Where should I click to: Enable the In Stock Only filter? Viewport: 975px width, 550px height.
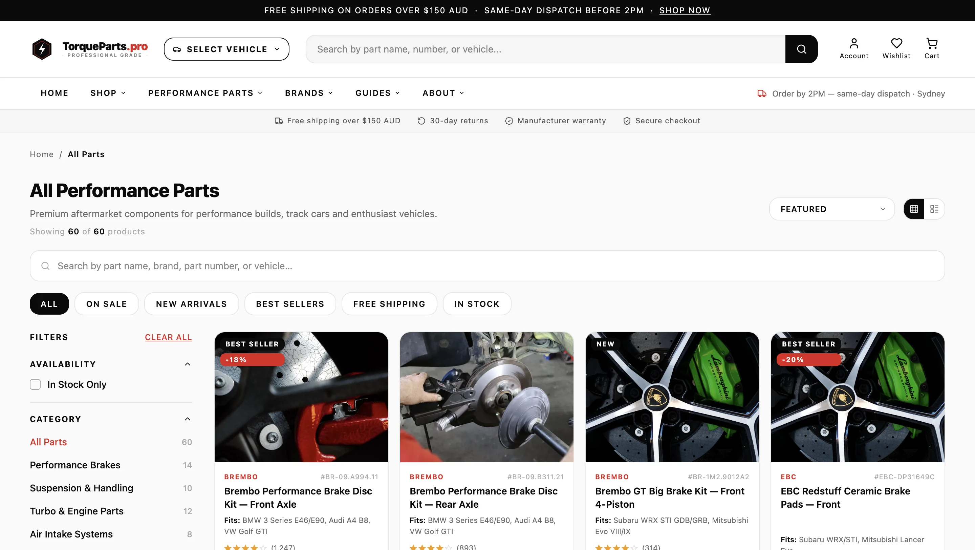tap(35, 384)
